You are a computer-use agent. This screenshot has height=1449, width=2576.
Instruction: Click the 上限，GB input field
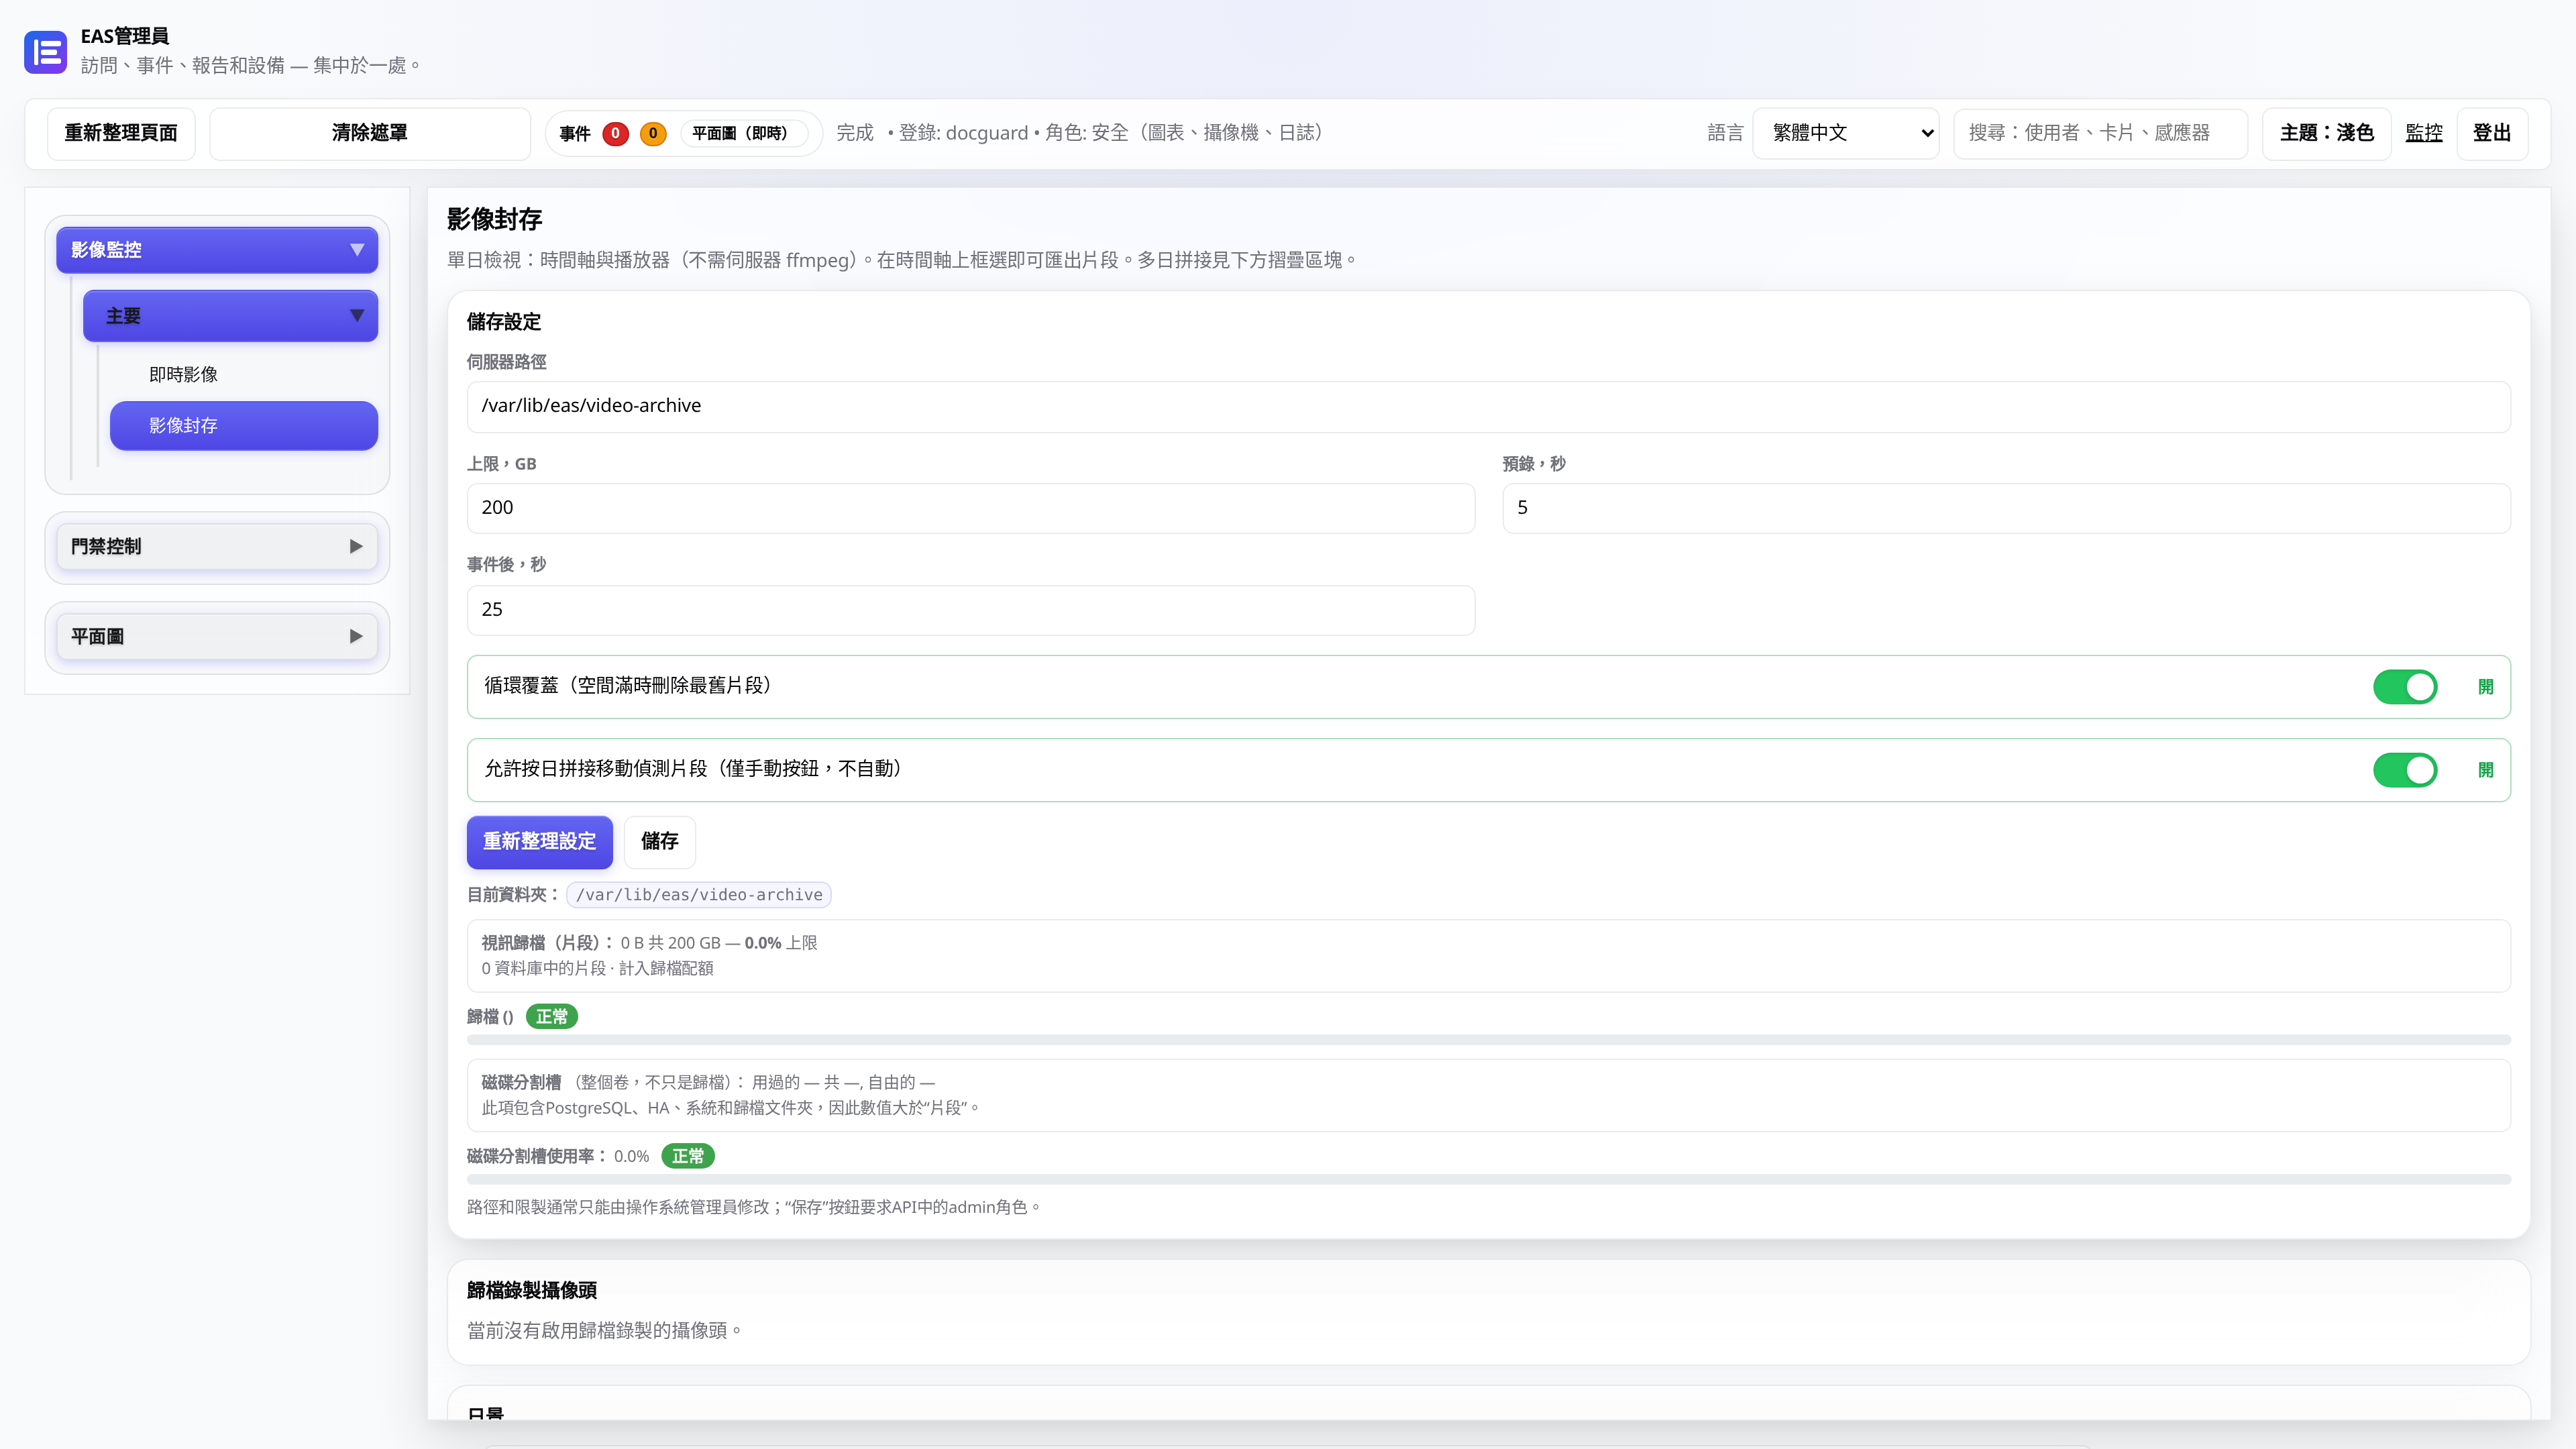[x=970, y=508]
